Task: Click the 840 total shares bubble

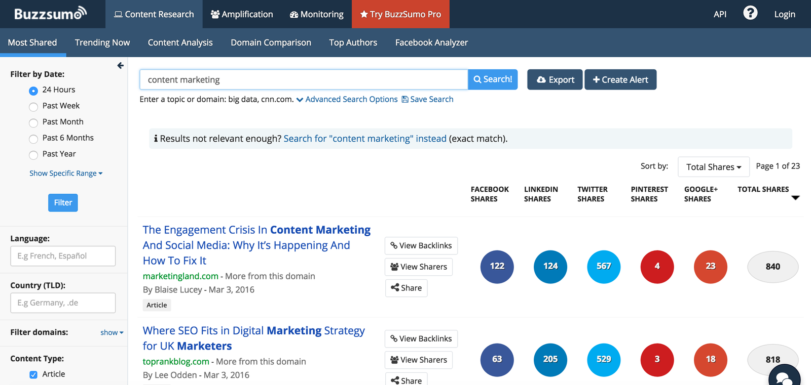Action: point(773,267)
